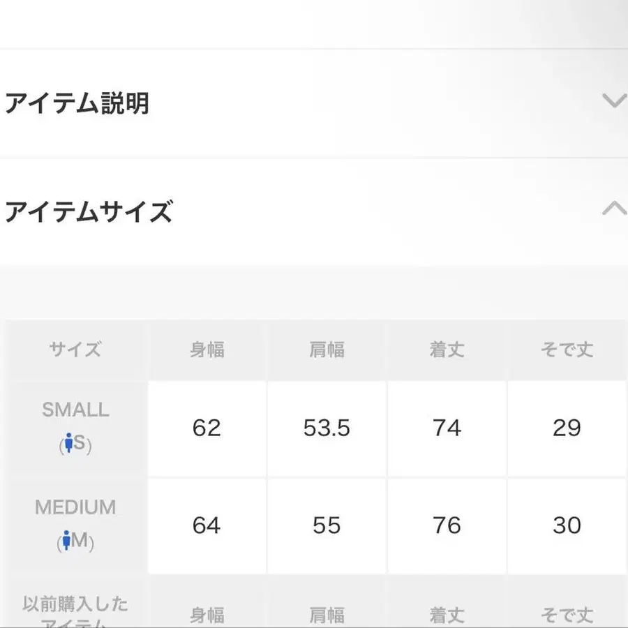Click the そで丈 column header in top row
The height and width of the screenshot is (628, 628).
(567, 350)
